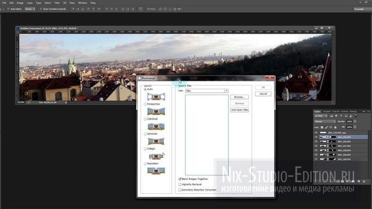Click the align top edges icon

[74, 9]
